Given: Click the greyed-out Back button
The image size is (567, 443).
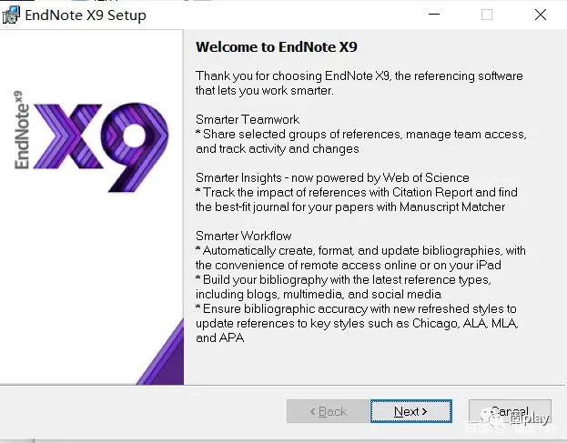Looking at the screenshot, I should (x=328, y=411).
